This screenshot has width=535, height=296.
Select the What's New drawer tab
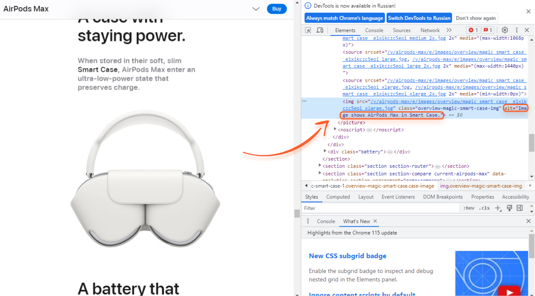pyautogui.click(x=357, y=221)
